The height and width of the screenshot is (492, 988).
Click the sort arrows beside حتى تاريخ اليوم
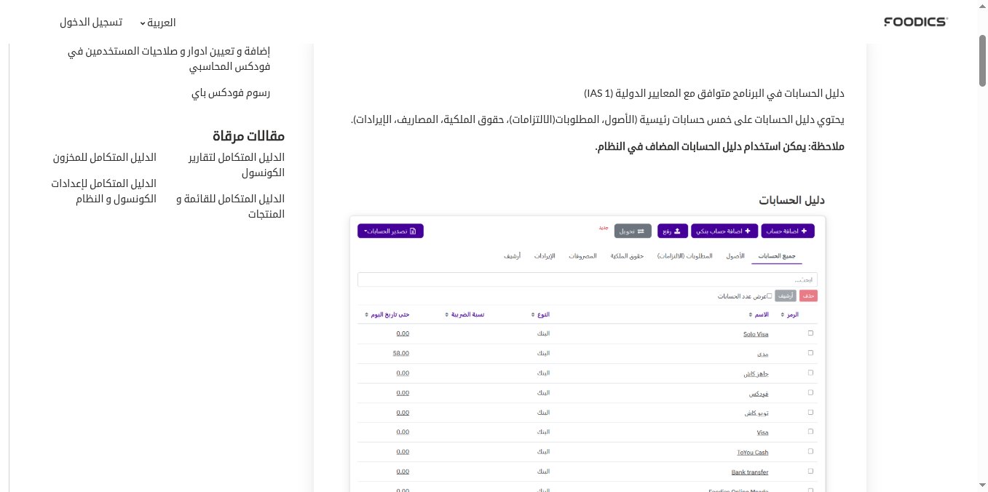tap(365, 314)
